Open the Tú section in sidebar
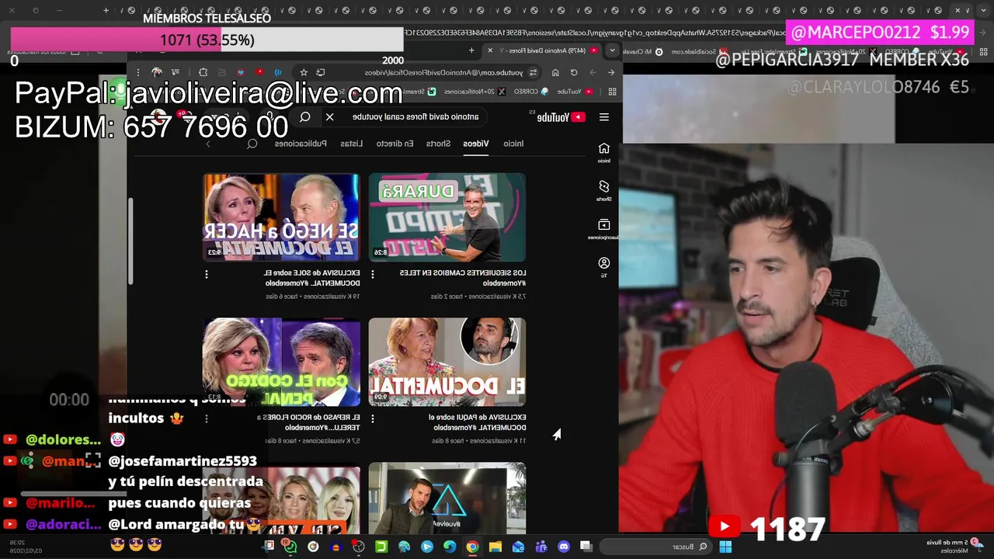 point(604,267)
